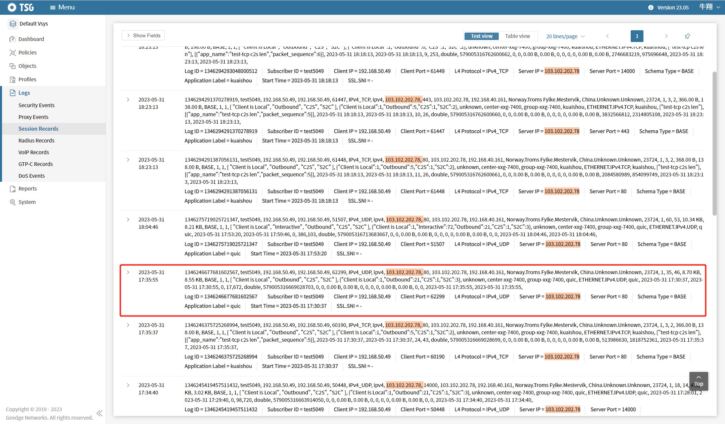Click the Objects icon in sidebar
Viewport: 725px width, 424px height.
pos(12,66)
